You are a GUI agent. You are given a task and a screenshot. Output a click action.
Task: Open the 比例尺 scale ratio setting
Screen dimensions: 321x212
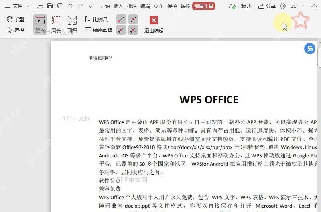click(96, 19)
